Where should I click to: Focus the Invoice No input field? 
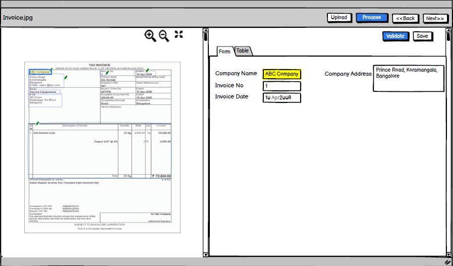pyautogui.click(x=281, y=86)
